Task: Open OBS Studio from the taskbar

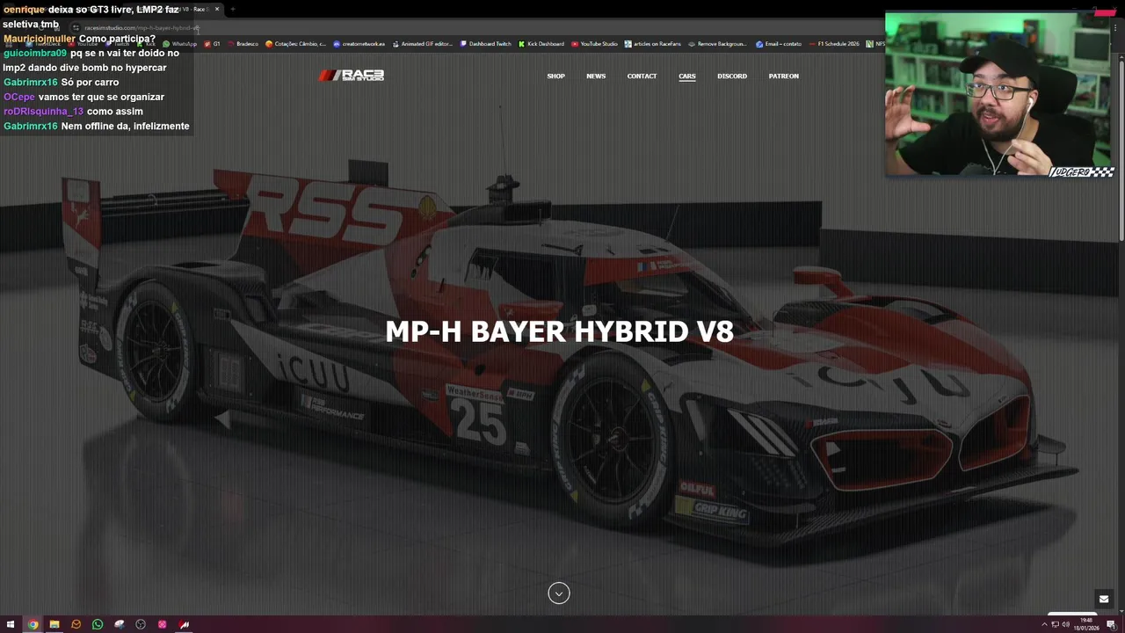Action: (141, 624)
